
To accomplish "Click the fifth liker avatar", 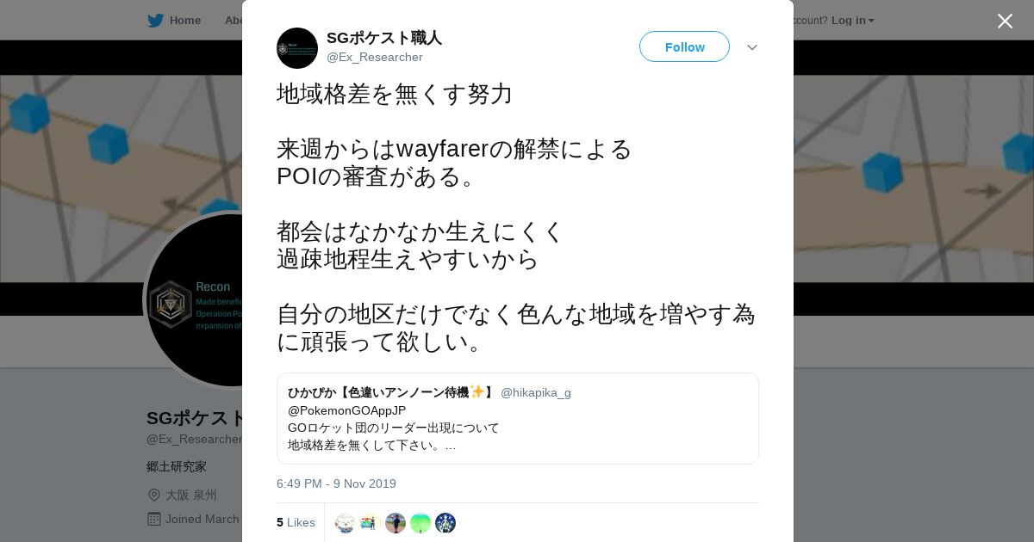I will click(x=445, y=523).
